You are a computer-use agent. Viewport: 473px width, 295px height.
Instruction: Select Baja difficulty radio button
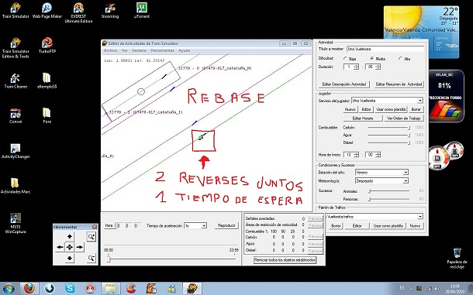pos(345,58)
